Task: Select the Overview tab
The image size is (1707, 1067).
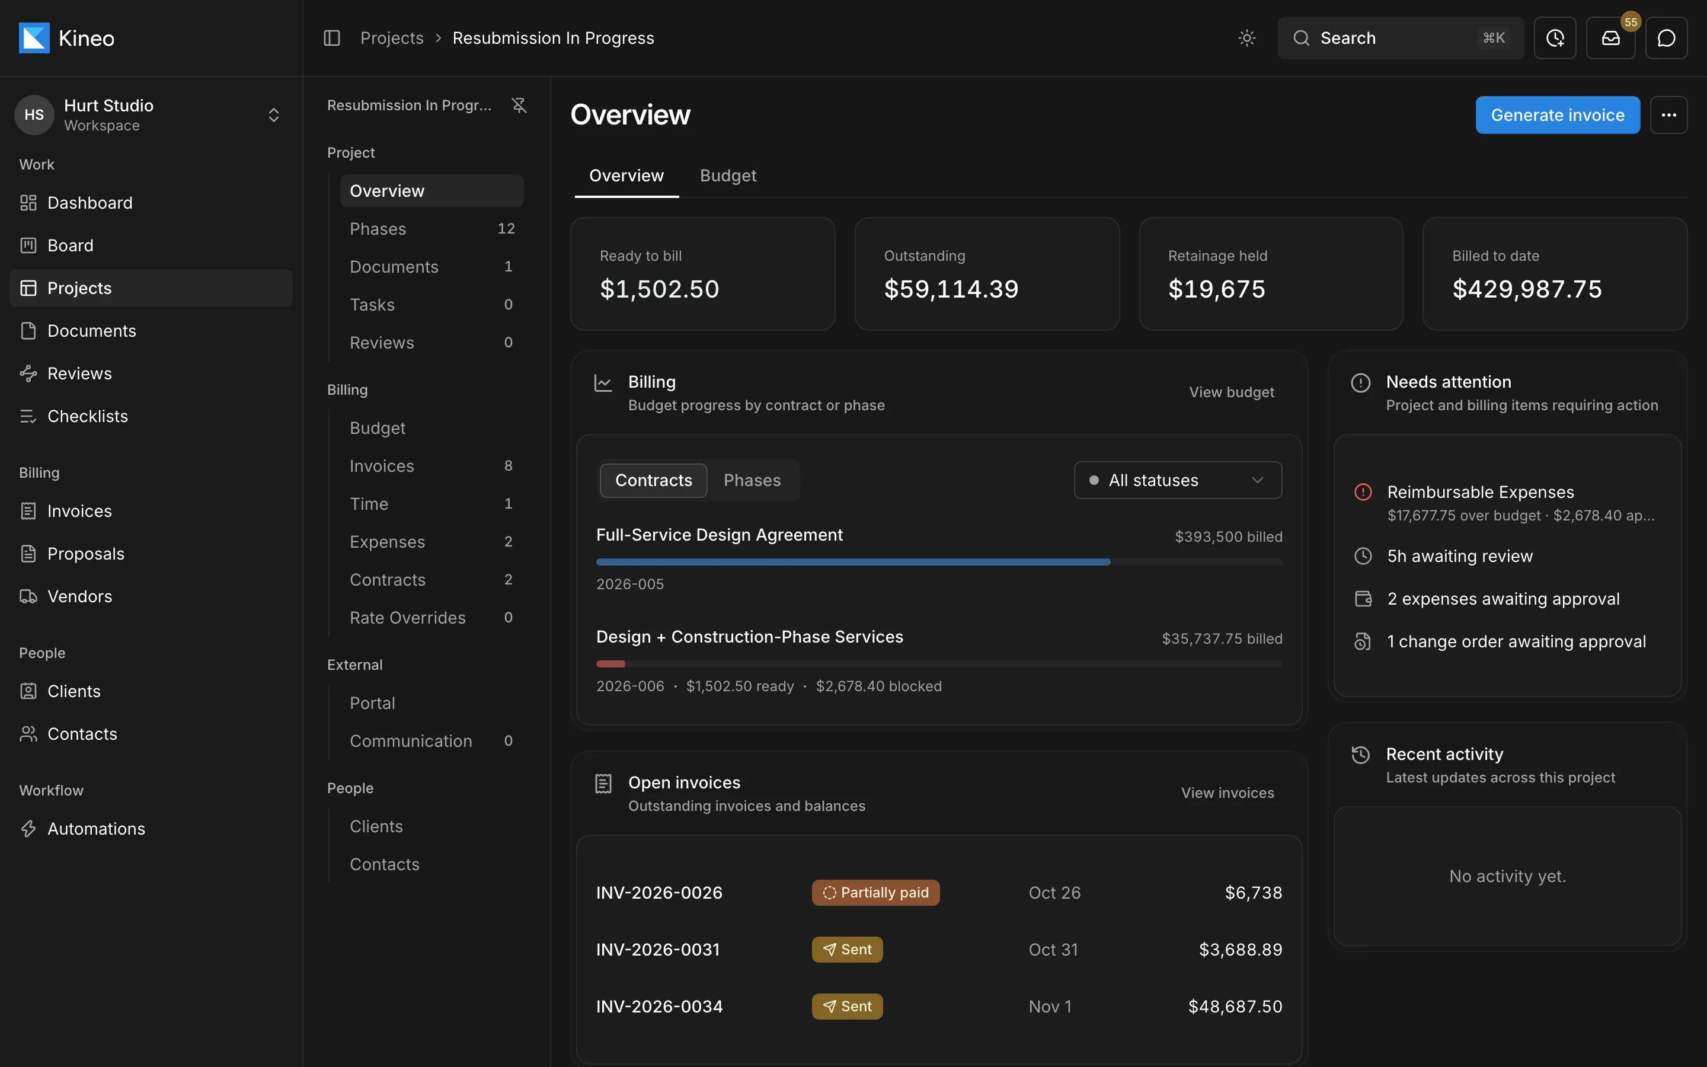Action: pos(626,175)
